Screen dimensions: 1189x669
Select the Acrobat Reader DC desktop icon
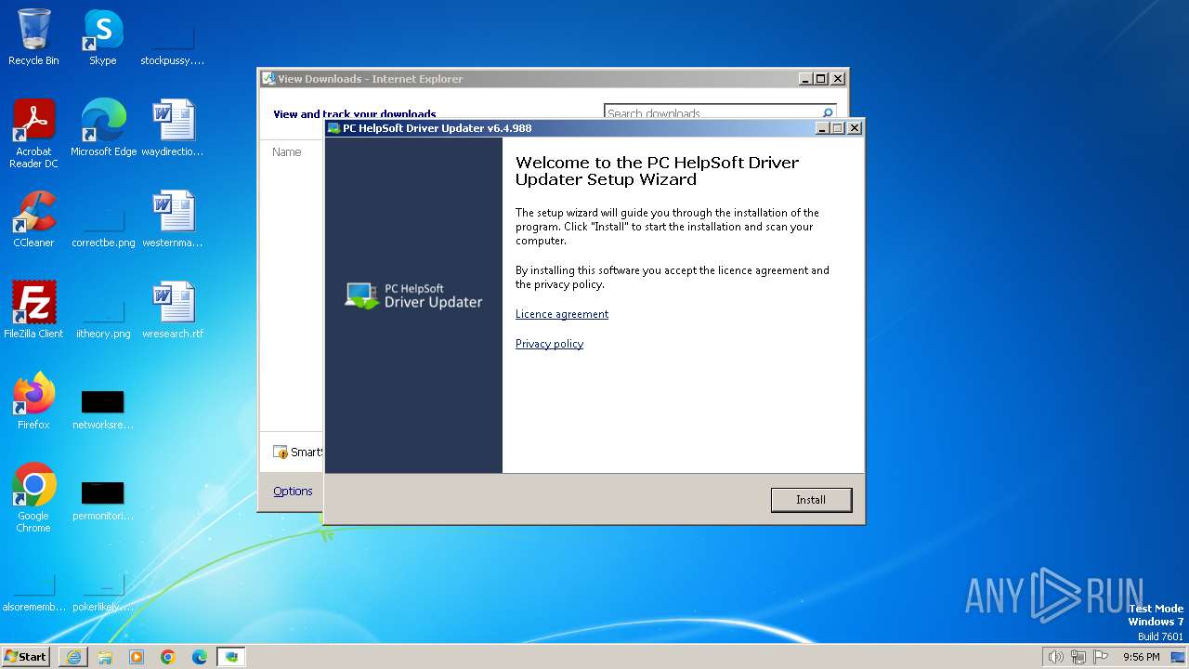tap(33, 134)
